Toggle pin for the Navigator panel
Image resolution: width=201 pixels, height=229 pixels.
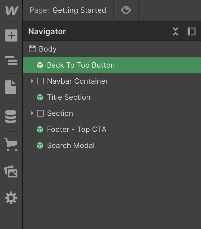click(191, 31)
